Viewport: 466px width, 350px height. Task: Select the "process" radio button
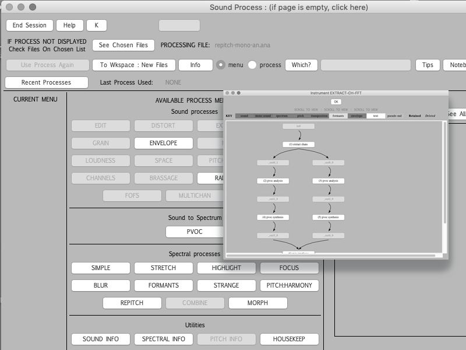click(x=252, y=65)
